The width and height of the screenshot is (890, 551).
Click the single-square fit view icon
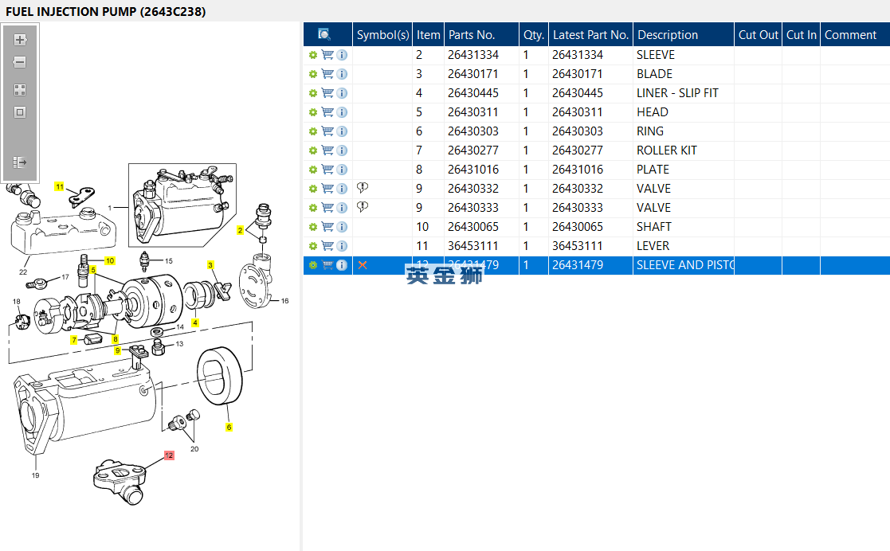tap(20, 112)
